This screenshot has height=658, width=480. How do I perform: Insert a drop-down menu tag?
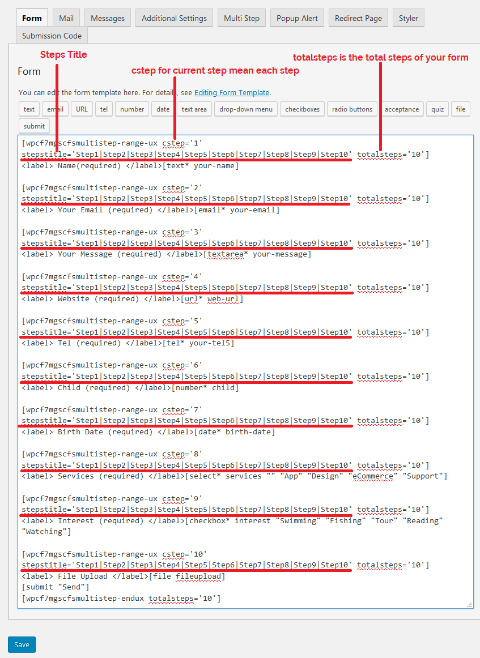pos(245,109)
